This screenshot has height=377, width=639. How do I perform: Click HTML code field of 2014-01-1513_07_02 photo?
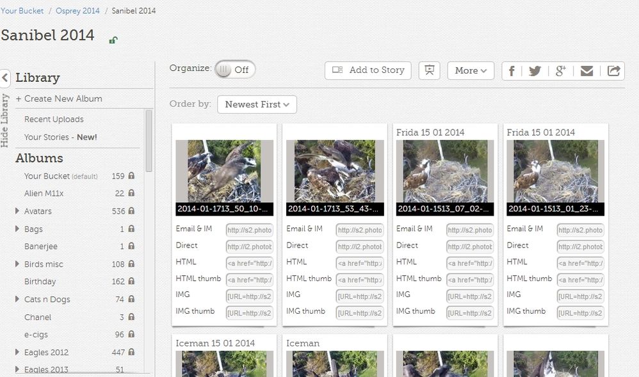(x=470, y=263)
